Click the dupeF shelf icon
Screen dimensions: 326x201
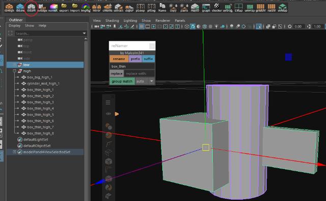(x=129, y=8)
